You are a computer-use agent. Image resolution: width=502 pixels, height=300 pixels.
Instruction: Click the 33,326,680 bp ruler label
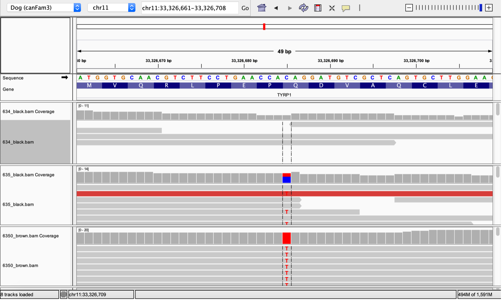(x=244, y=61)
